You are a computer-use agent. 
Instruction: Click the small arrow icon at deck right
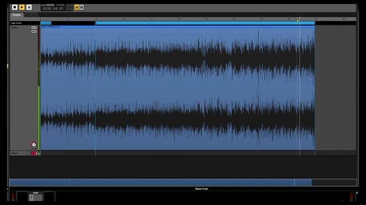pyautogui.click(x=357, y=193)
